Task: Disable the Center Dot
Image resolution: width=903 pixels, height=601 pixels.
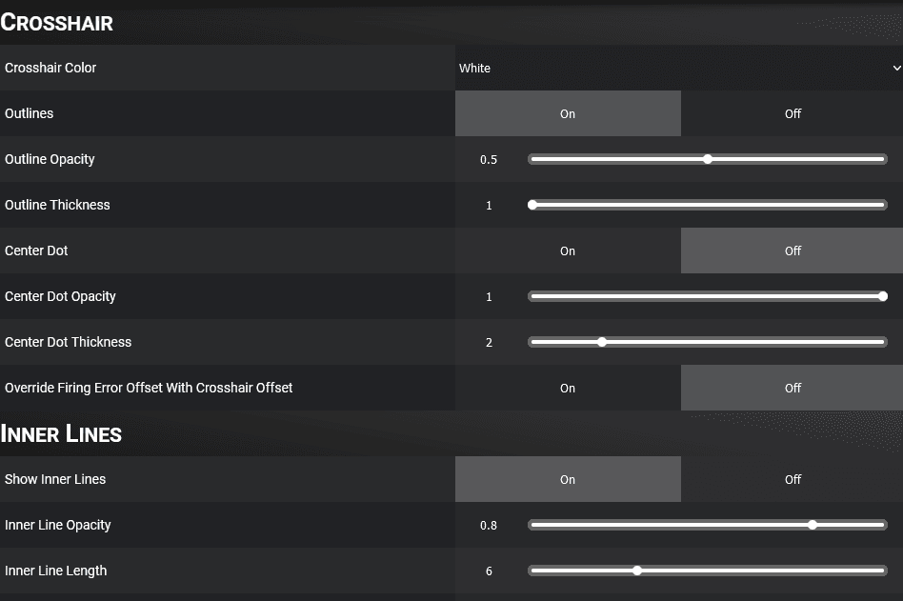Action: pyautogui.click(x=792, y=250)
